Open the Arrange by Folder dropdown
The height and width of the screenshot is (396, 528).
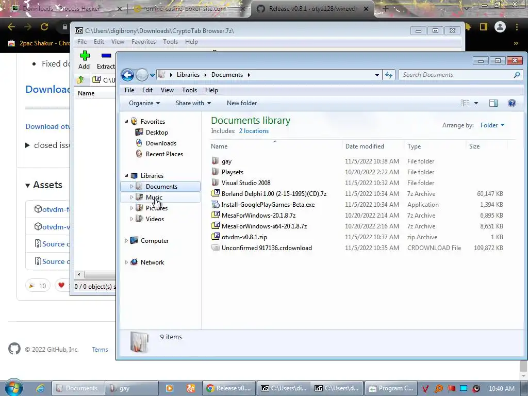492,125
